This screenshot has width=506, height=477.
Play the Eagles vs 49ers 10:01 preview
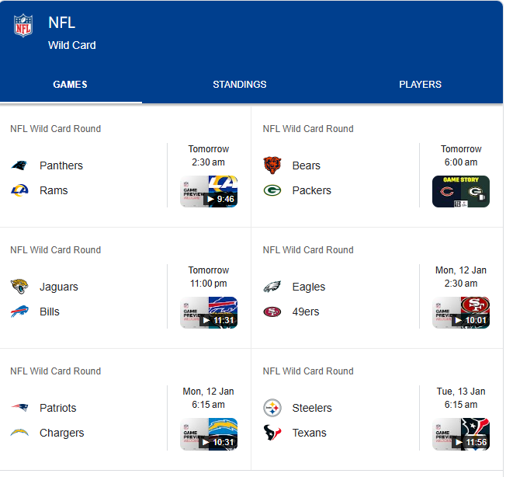461,312
